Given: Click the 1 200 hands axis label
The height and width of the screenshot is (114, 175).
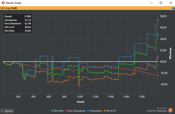Looking at the screenshot, I should coord(95,96).
